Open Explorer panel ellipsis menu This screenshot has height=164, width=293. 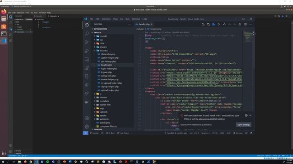point(130,24)
